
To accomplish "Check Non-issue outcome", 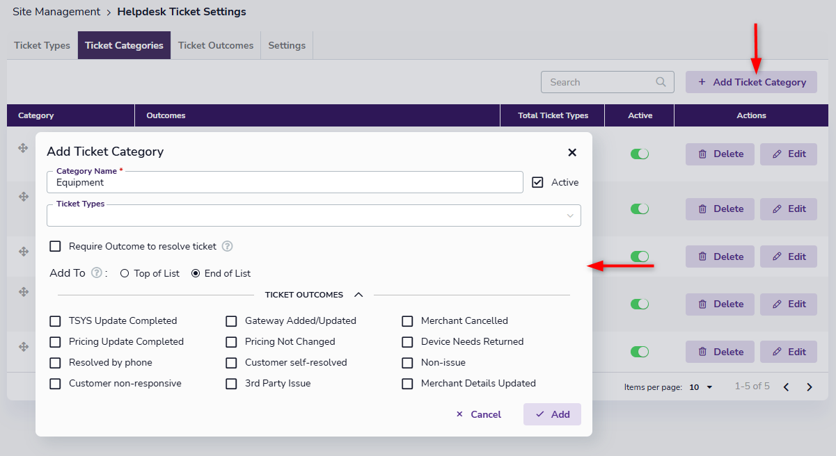I will (407, 363).
